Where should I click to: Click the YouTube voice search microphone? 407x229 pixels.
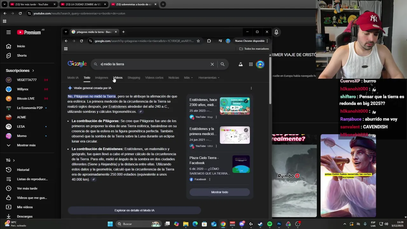coord(276,32)
